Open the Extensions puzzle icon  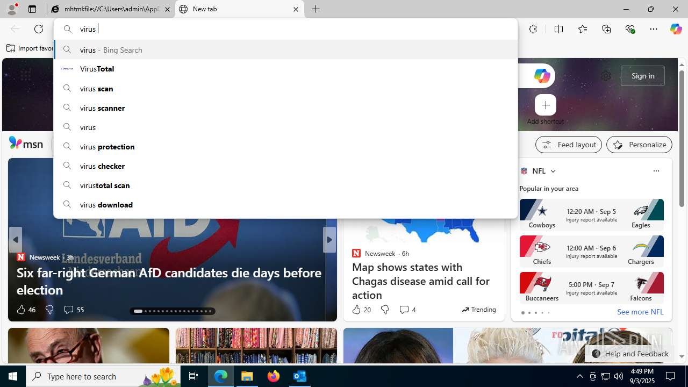pos(533,29)
